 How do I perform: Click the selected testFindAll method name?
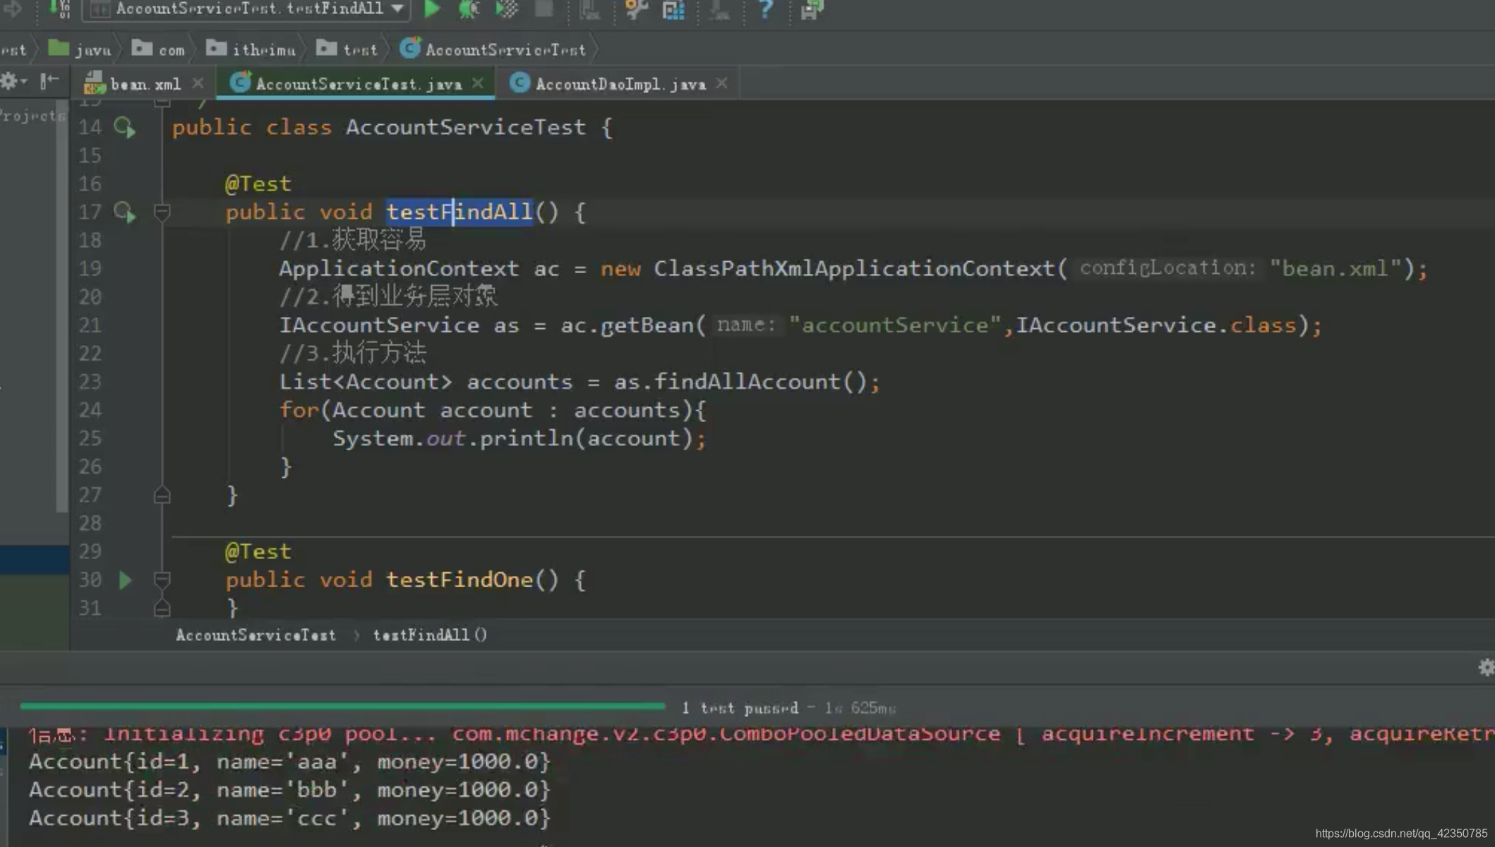pos(459,212)
